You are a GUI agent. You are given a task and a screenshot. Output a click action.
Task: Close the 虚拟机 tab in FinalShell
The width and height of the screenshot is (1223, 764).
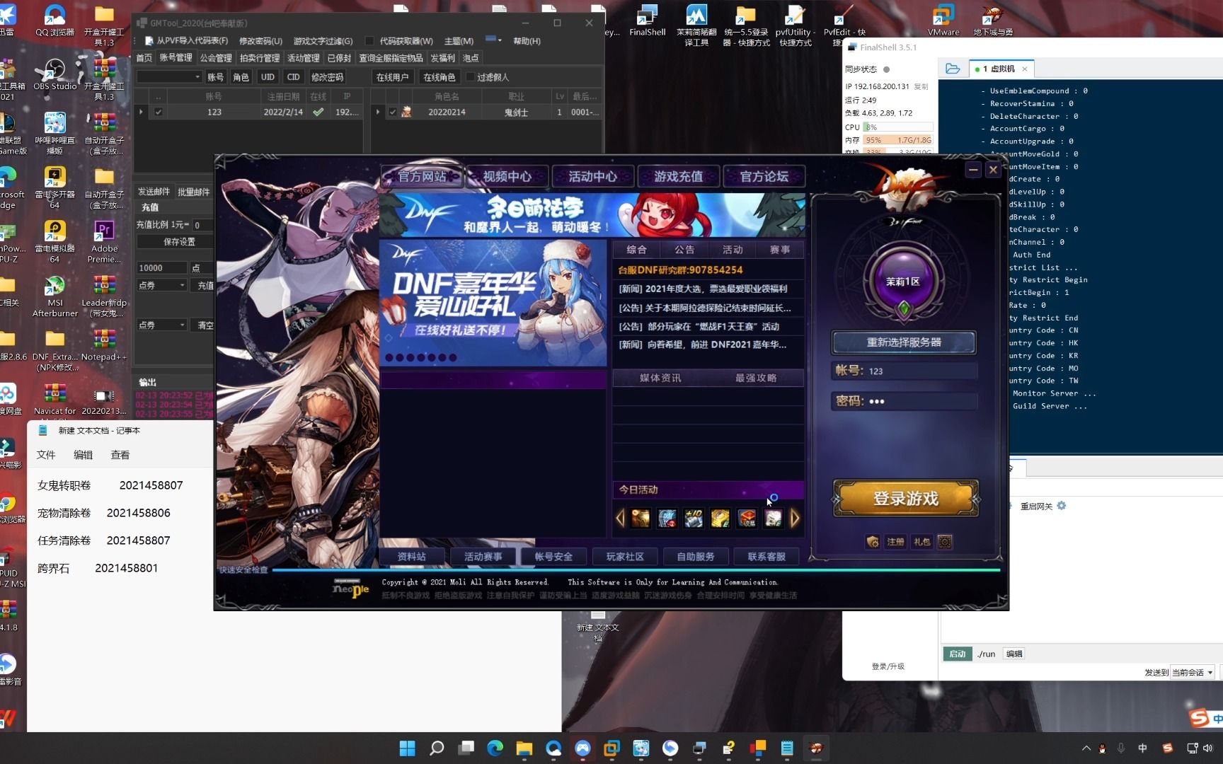1024,69
